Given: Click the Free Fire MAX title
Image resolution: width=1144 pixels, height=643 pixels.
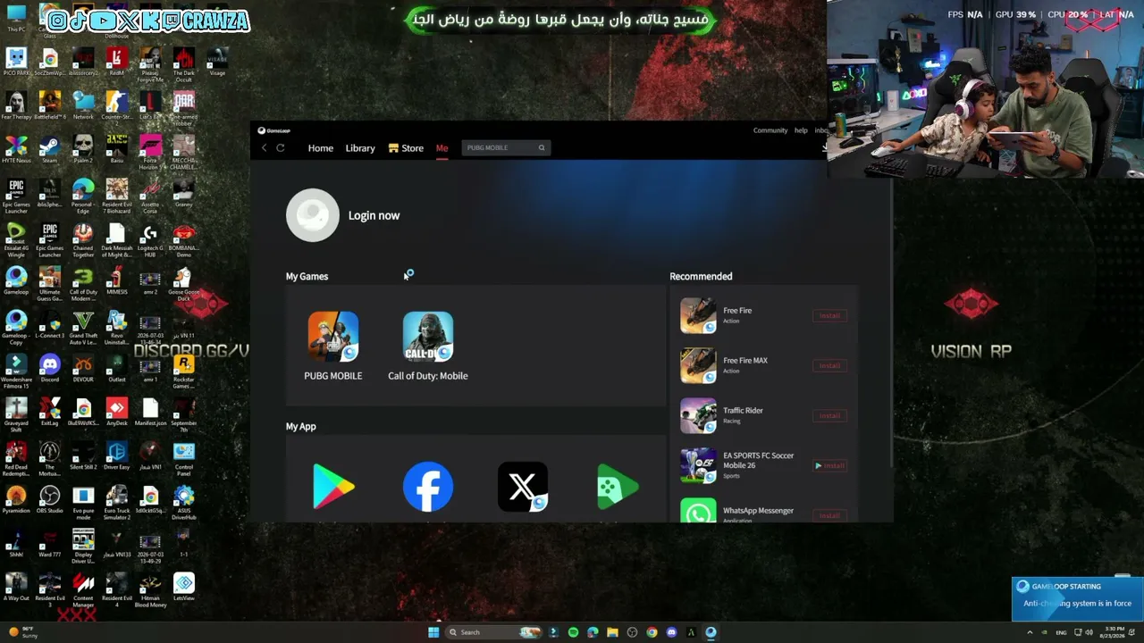Looking at the screenshot, I should (745, 361).
